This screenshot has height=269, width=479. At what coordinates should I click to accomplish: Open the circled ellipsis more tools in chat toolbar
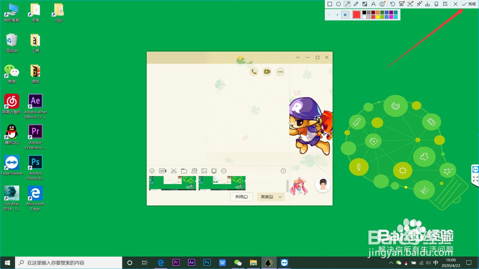pyautogui.click(x=224, y=171)
